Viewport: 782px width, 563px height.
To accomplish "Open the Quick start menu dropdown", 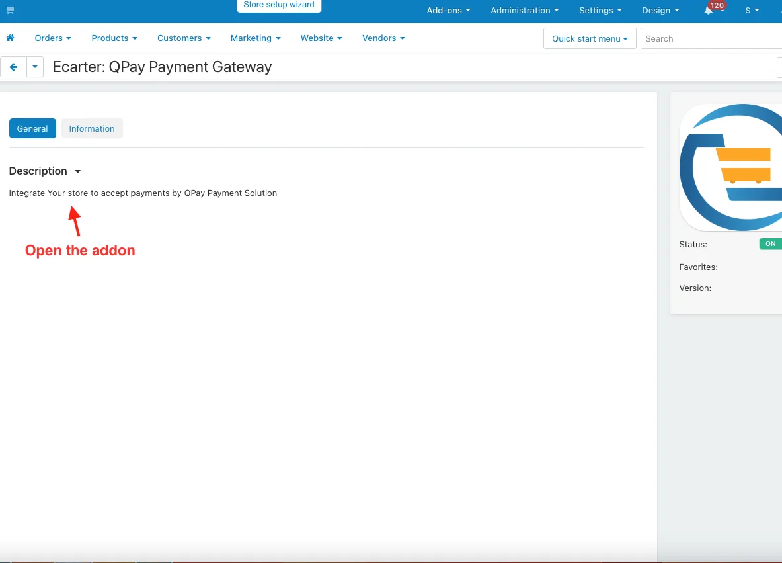I will [590, 38].
